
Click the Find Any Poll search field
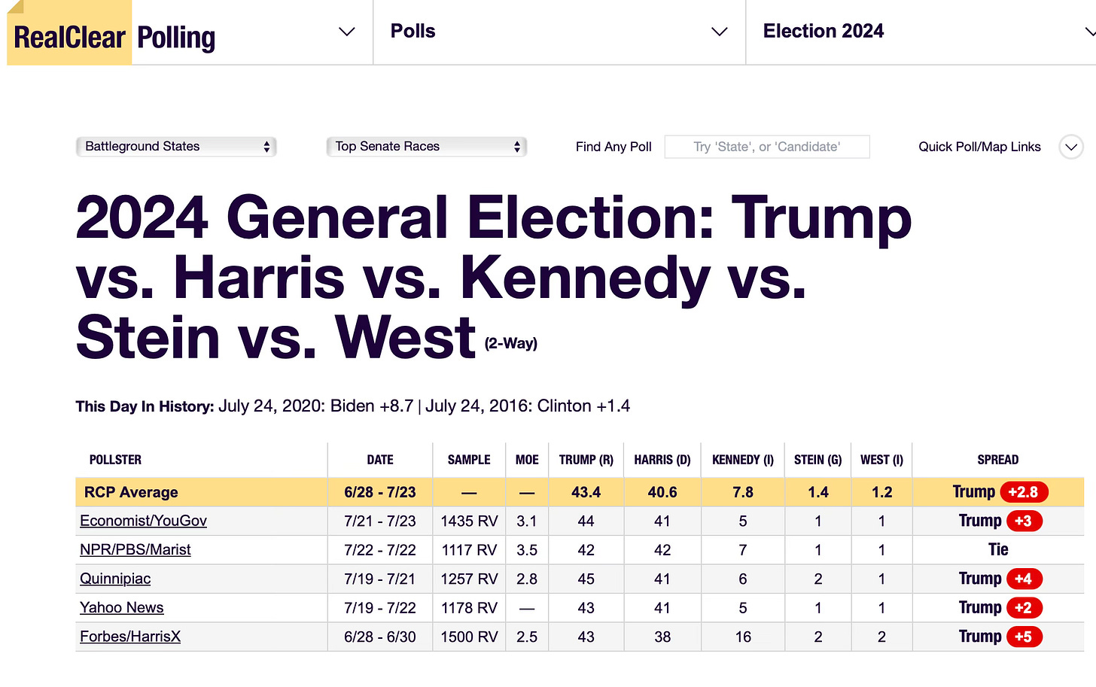click(x=766, y=147)
